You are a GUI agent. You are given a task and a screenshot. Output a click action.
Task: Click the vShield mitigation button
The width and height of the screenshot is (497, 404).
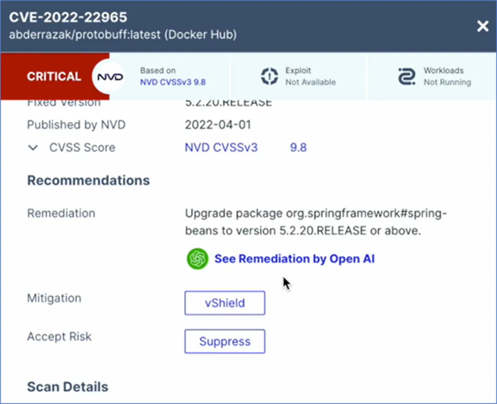tap(225, 303)
